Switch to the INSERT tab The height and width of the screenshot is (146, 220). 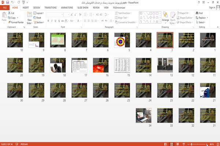point(26,8)
